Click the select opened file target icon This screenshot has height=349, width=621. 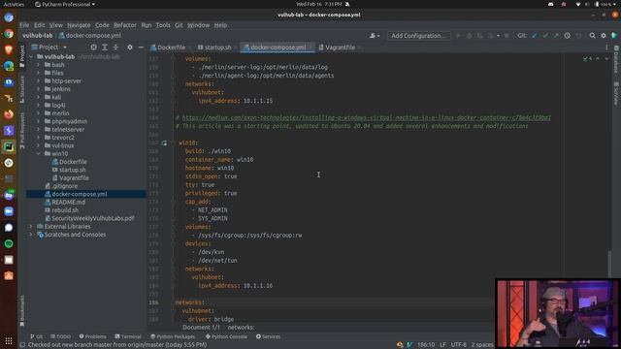(x=93, y=48)
